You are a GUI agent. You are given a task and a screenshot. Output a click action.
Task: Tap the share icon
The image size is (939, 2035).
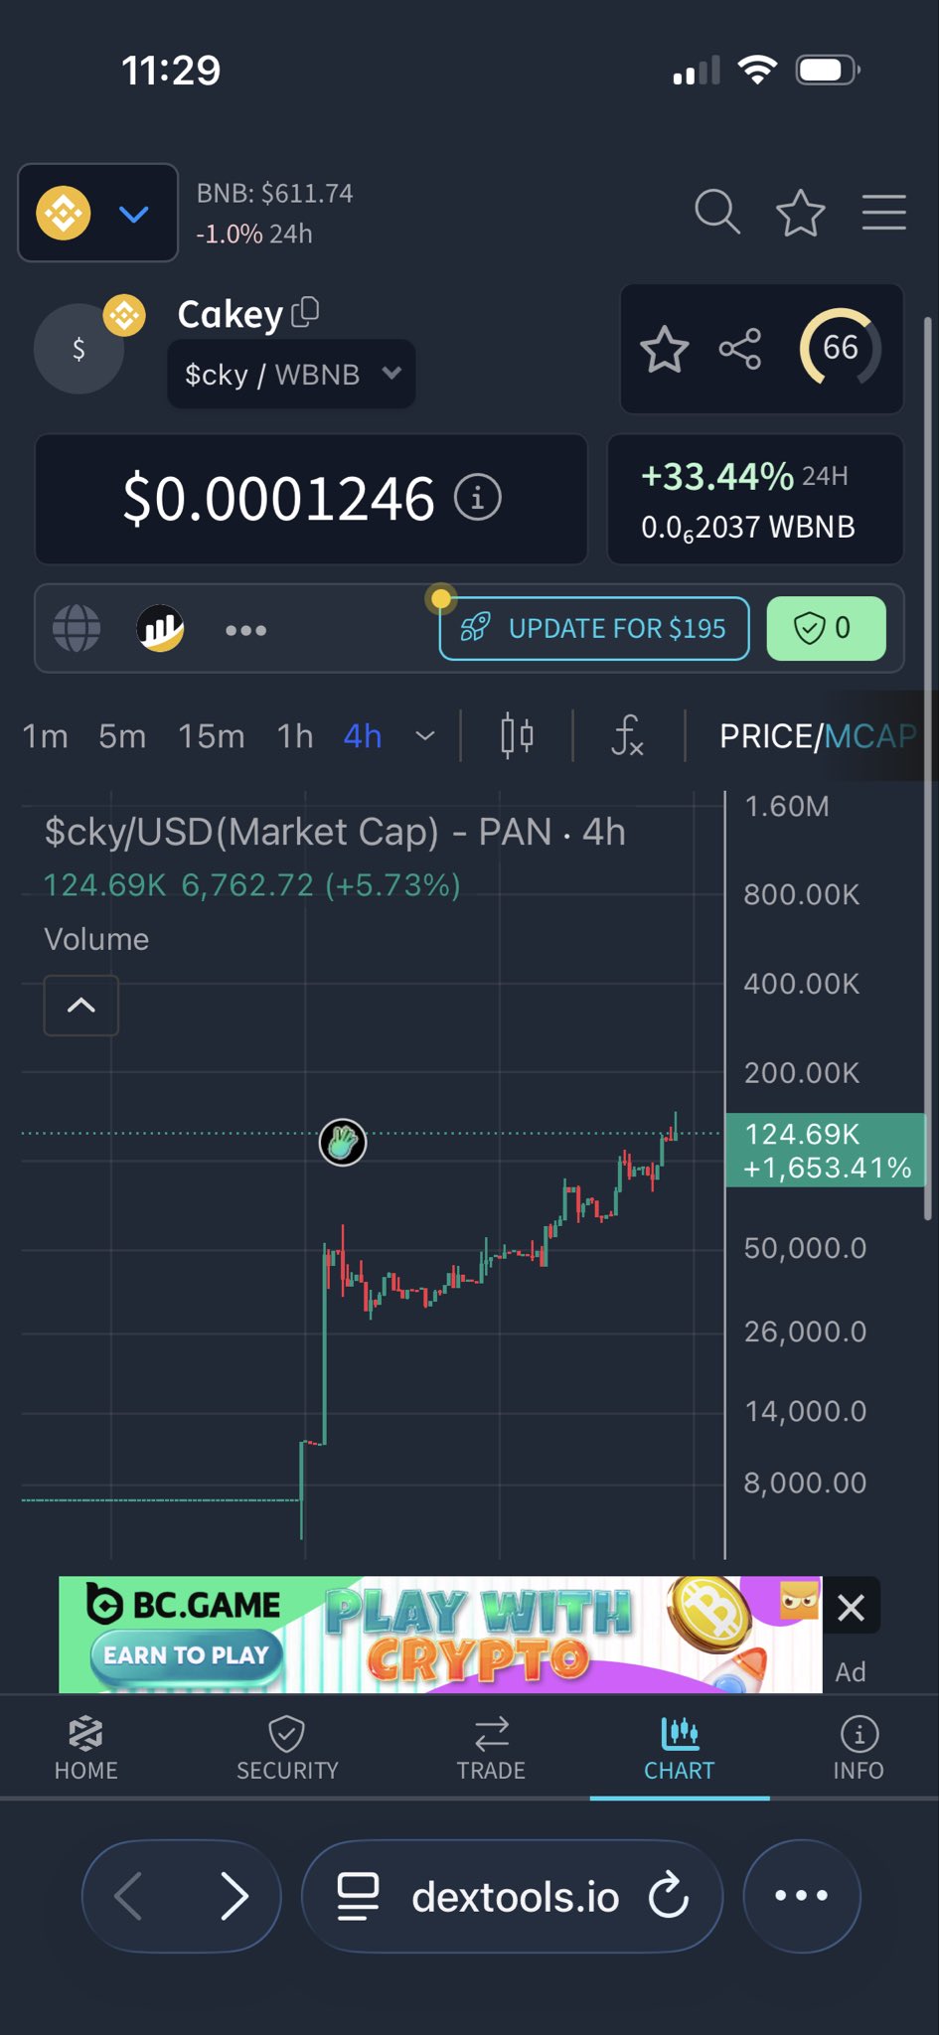[740, 349]
